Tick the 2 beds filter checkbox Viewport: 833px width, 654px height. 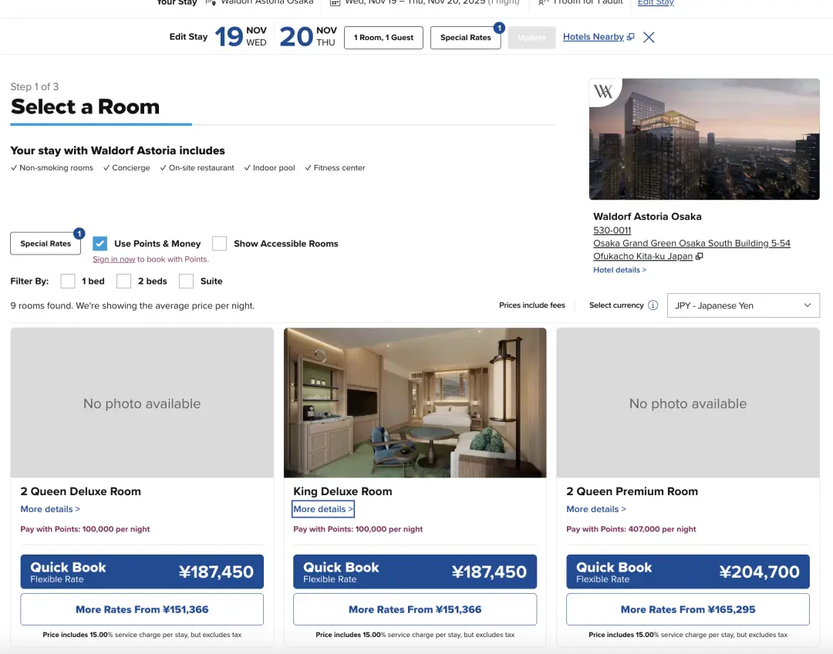124,281
